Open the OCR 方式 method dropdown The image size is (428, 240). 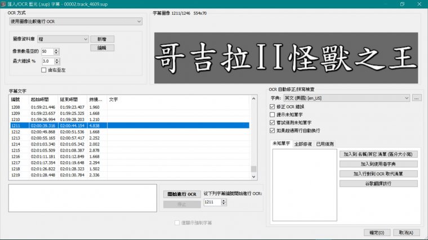(x=75, y=21)
